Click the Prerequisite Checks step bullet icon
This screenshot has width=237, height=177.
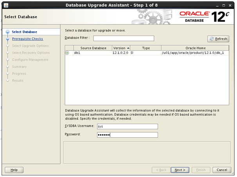pos(7,39)
